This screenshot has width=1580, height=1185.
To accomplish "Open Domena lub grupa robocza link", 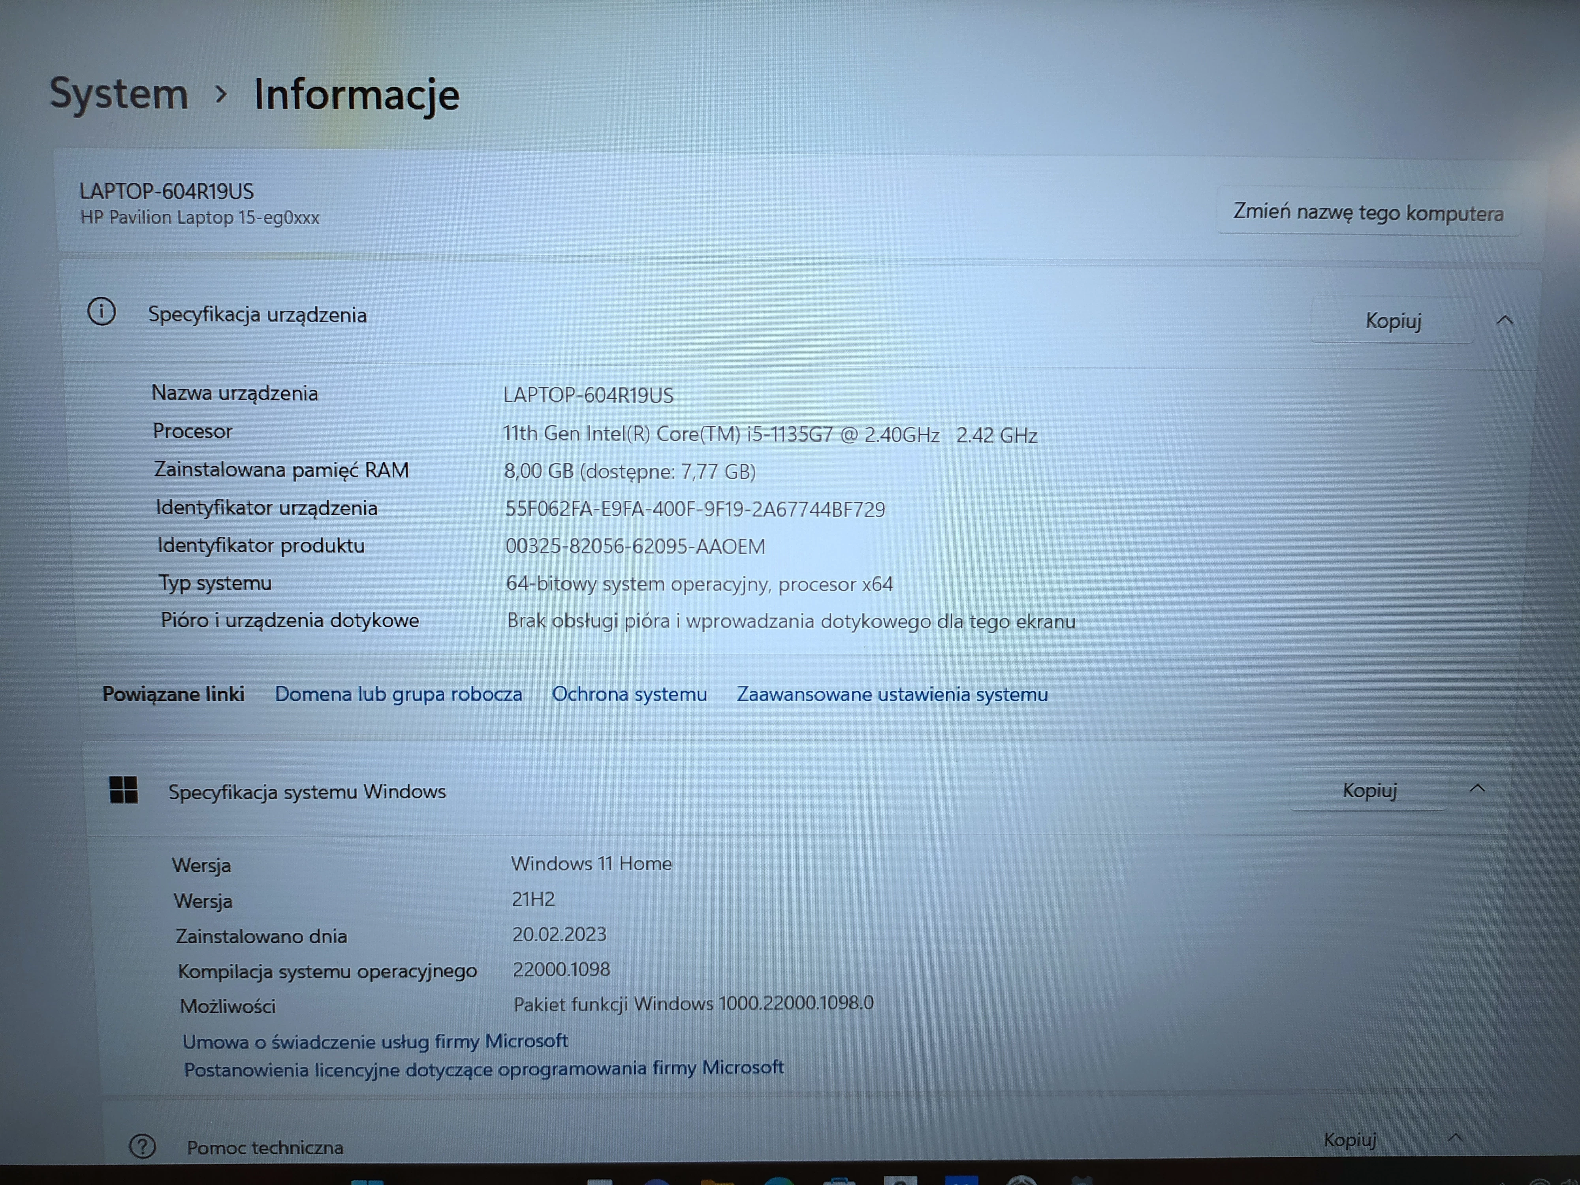I will [x=399, y=694].
